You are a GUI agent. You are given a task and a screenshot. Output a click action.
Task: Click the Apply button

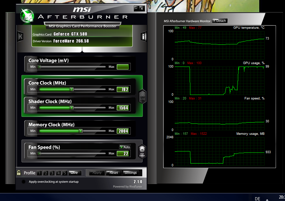point(97,173)
